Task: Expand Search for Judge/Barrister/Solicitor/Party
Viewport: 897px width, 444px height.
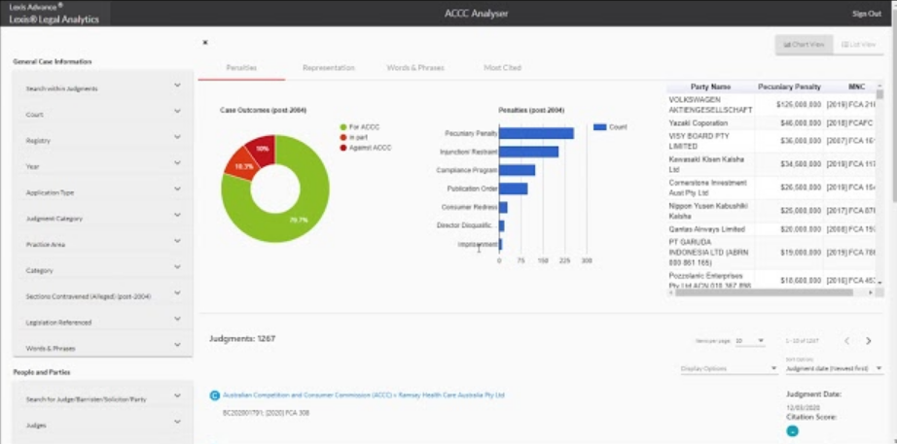Action: (x=103, y=399)
